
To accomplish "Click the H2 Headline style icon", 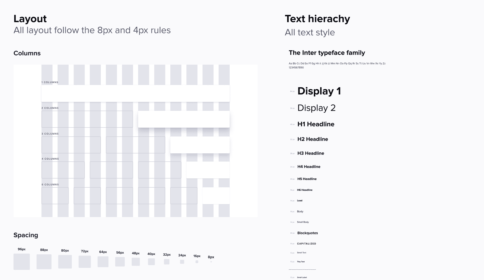I will click(x=312, y=139).
